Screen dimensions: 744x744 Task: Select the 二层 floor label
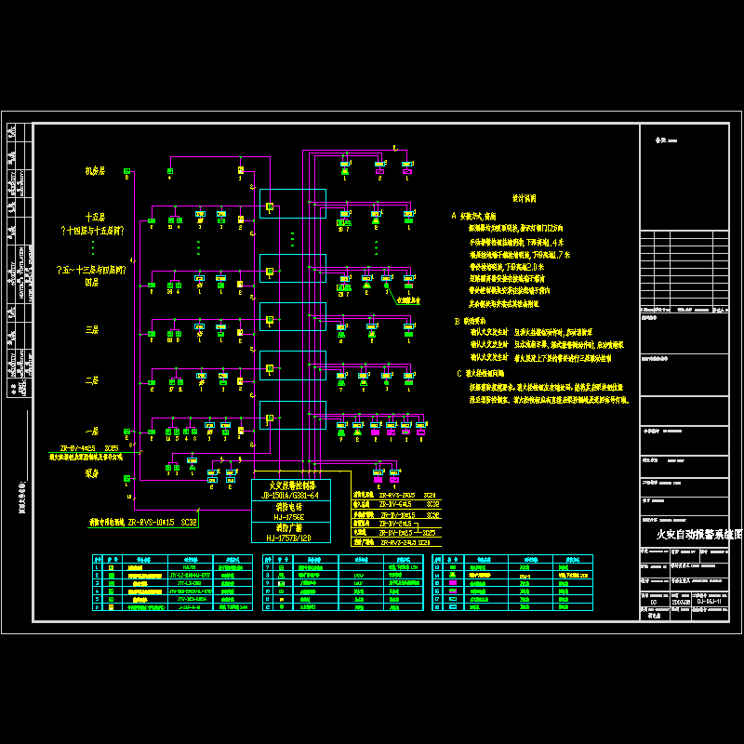pyautogui.click(x=91, y=380)
